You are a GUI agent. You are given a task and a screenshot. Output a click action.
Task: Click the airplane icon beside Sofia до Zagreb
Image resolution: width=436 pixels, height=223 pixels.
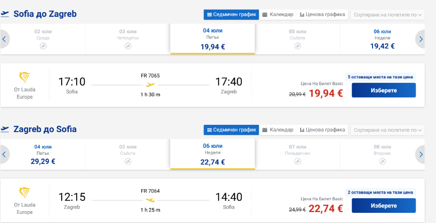5,14
